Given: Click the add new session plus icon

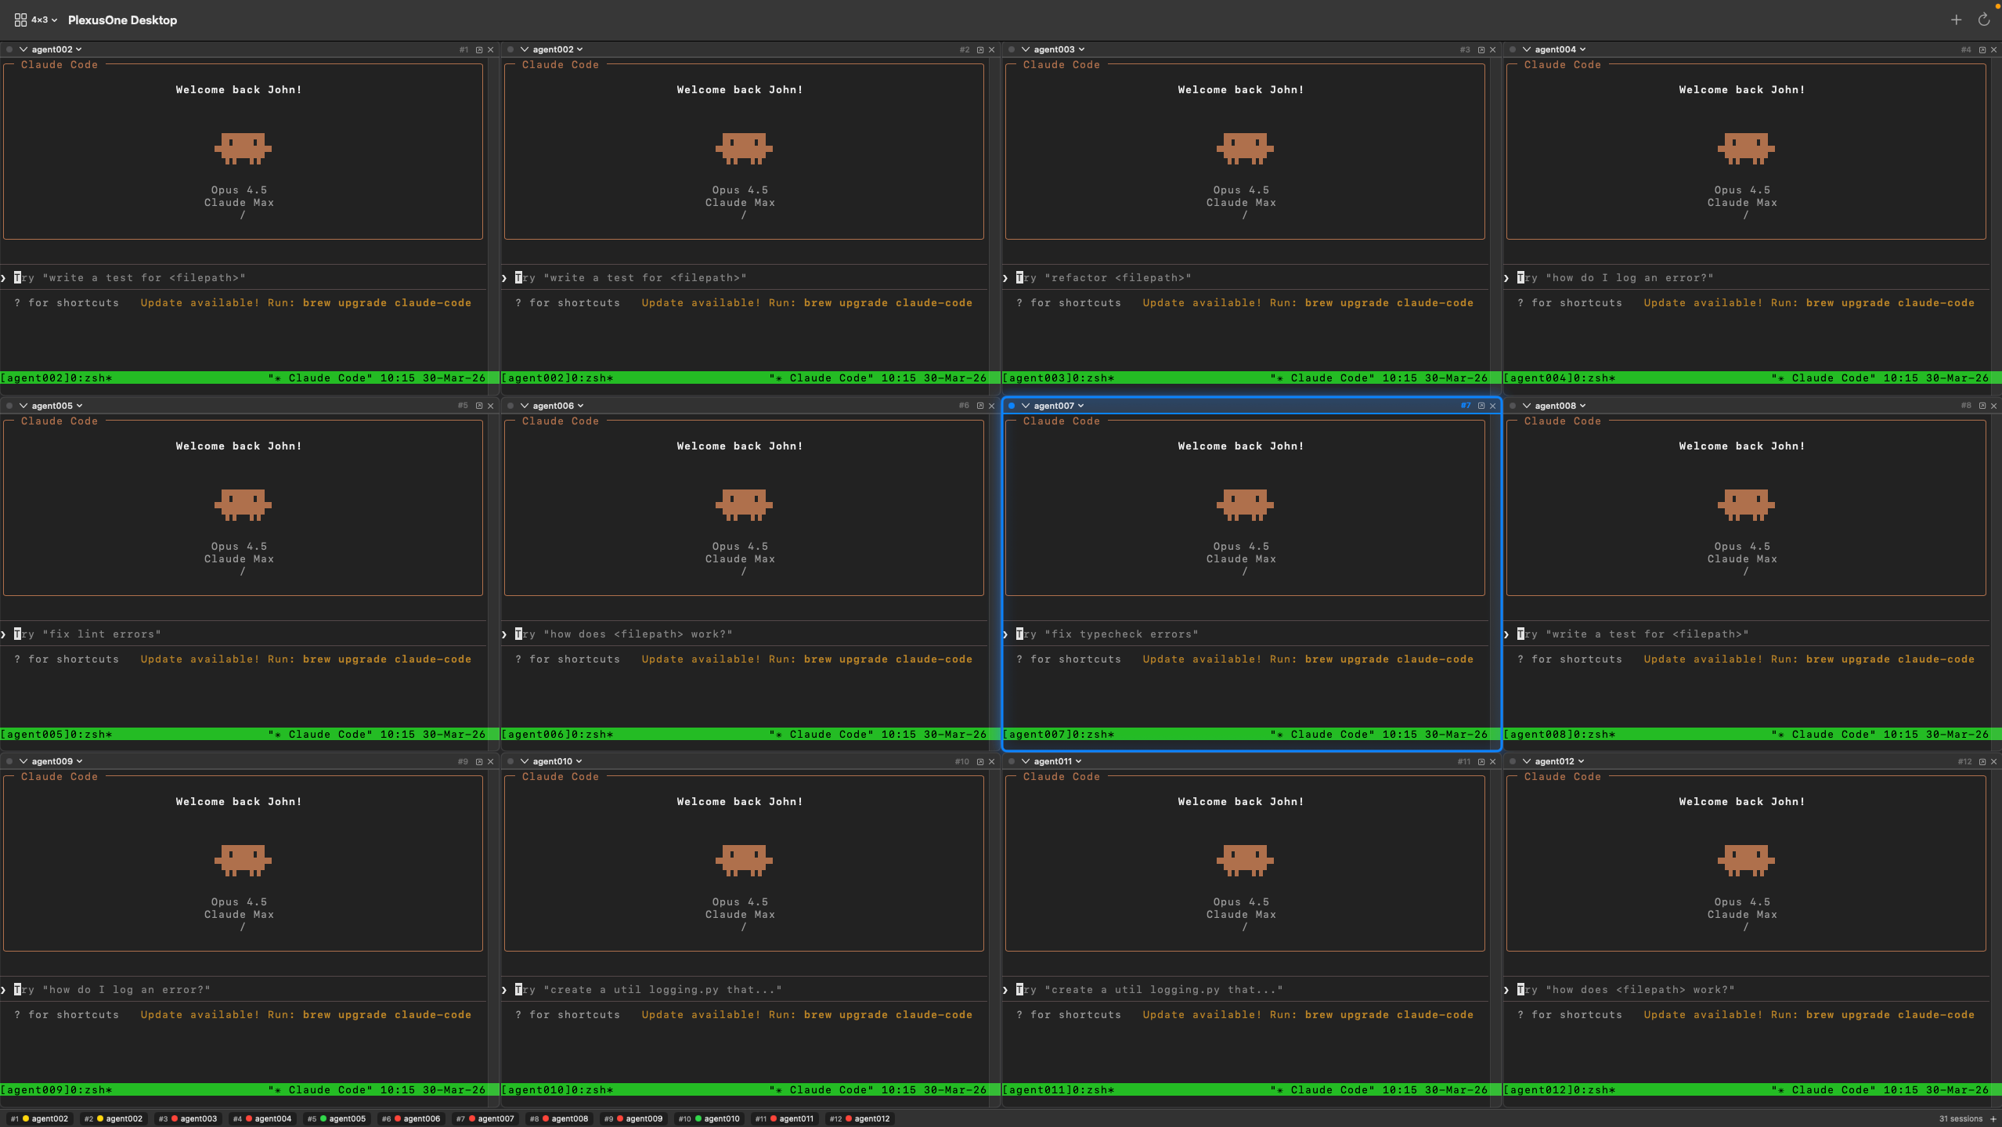Looking at the screenshot, I should click(1956, 20).
